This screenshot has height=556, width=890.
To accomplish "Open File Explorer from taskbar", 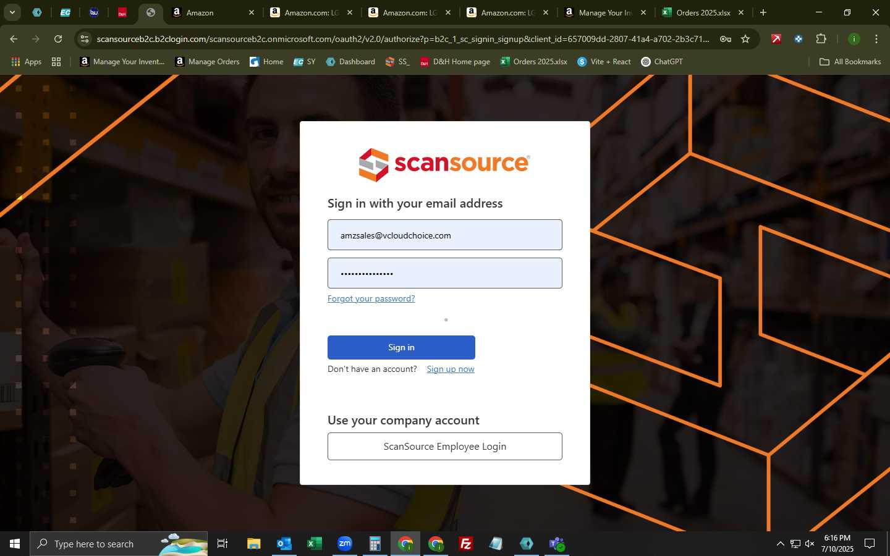I will tap(253, 544).
